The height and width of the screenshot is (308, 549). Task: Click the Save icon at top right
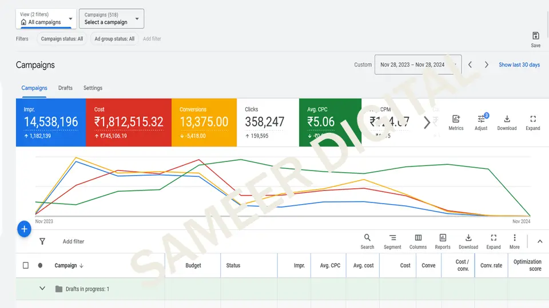[x=535, y=36]
